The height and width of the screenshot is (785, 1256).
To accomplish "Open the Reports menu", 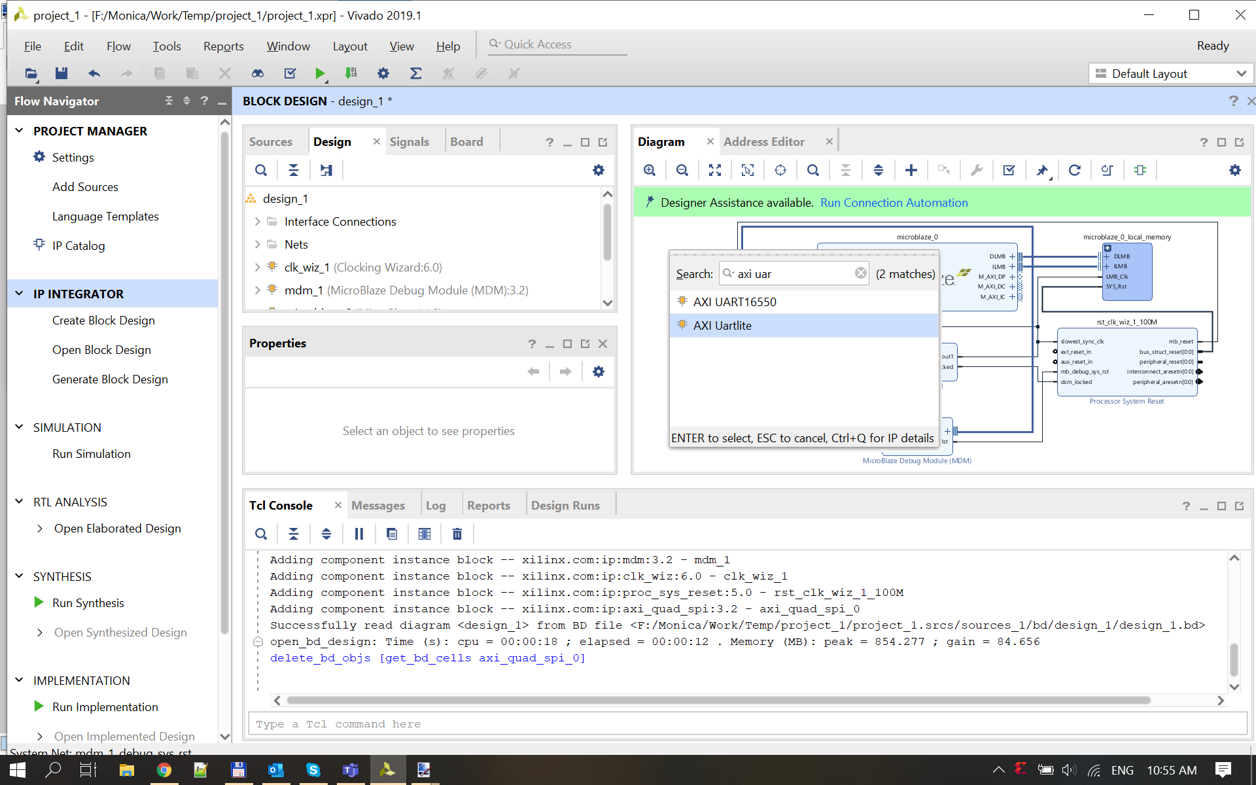I will 223,46.
